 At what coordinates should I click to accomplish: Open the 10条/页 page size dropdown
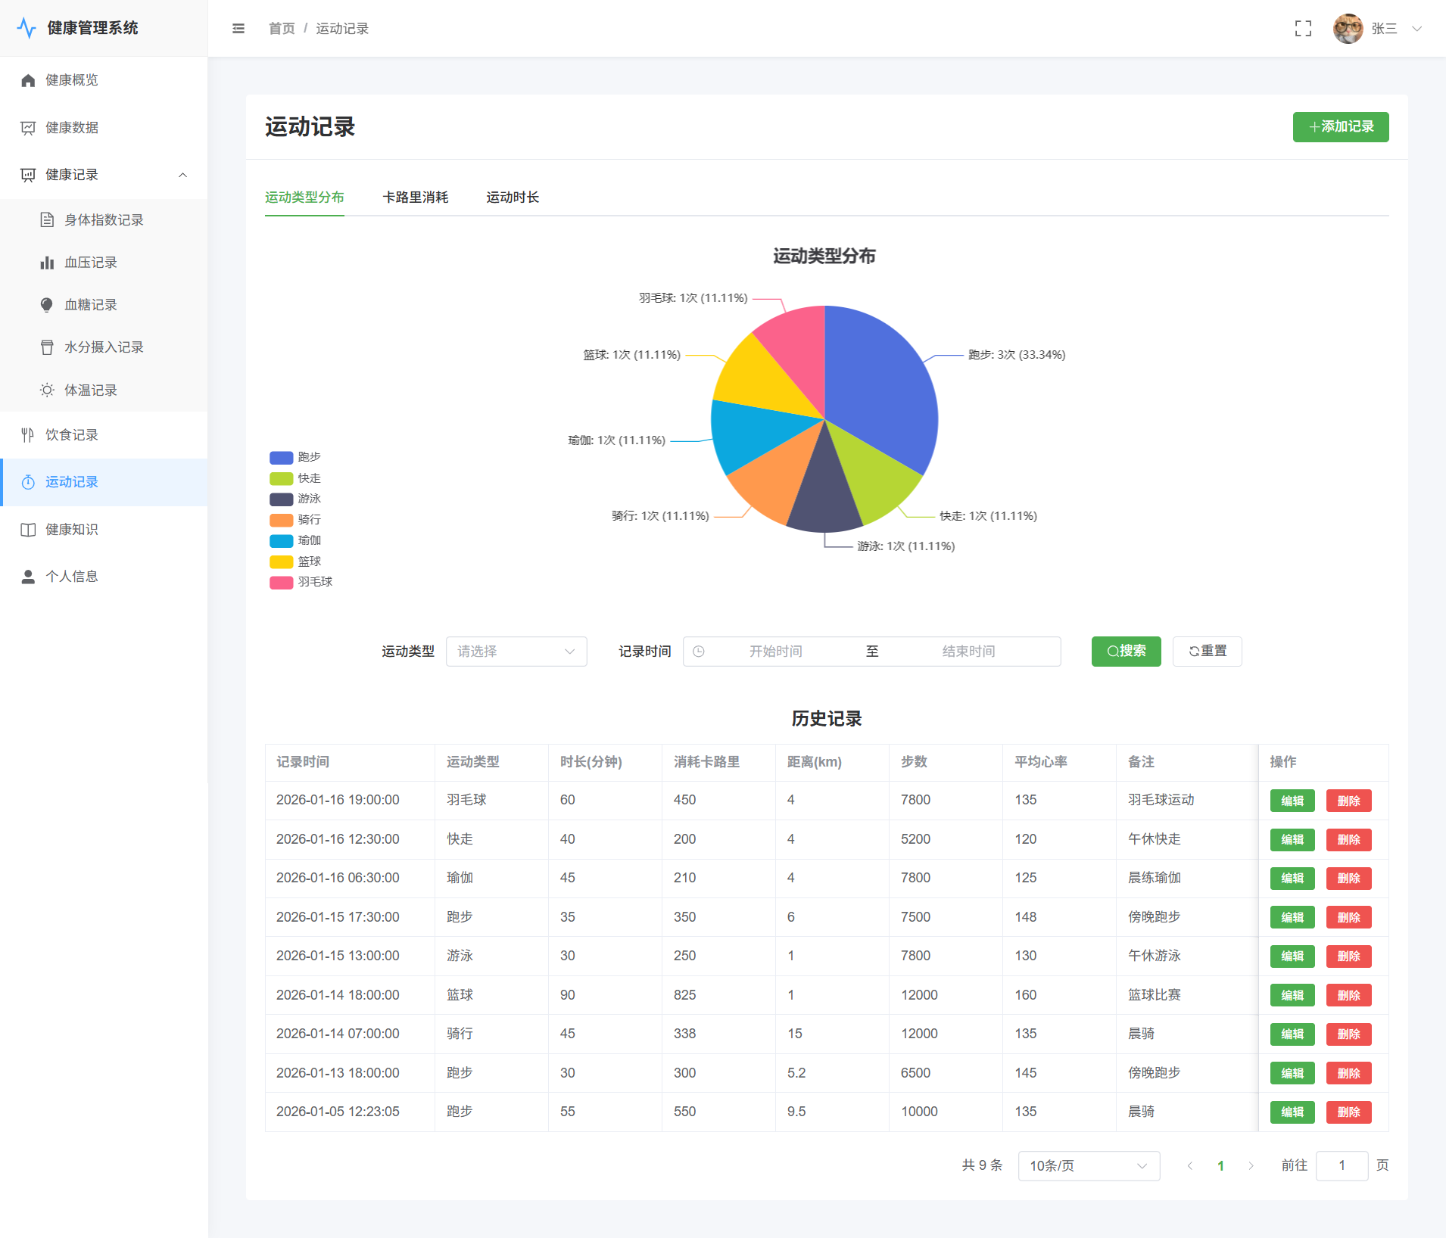pyautogui.click(x=1088, y=1166)
